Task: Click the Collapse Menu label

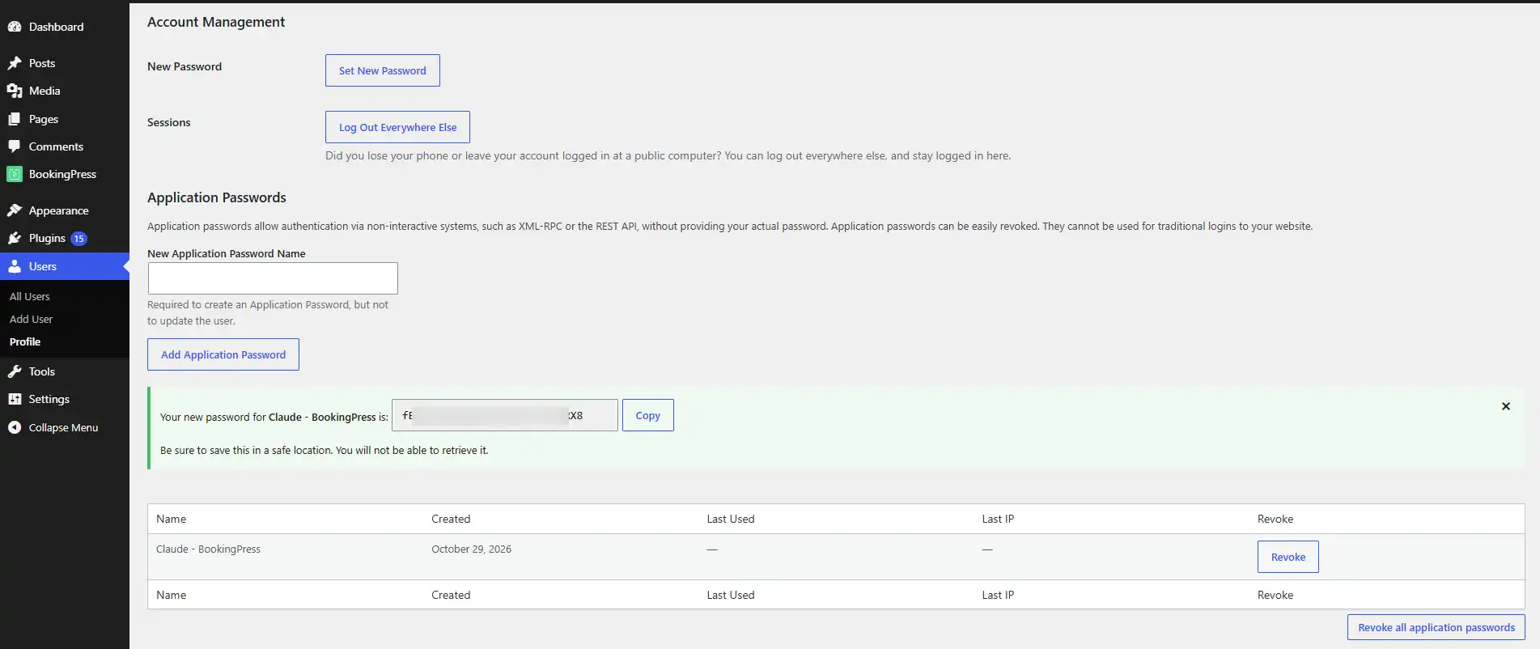Action: [x=63, y=427]
